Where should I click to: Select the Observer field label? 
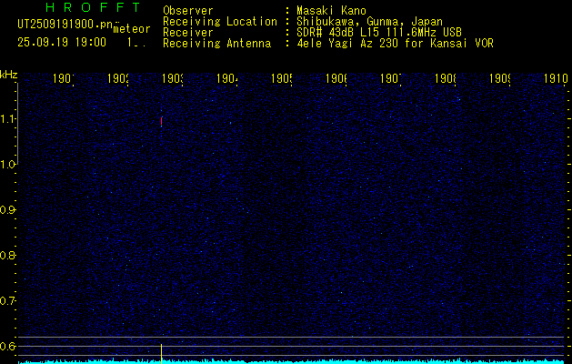188,10
